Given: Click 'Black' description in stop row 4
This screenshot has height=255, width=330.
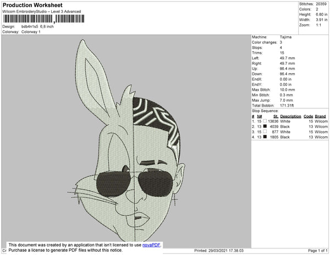Looking at the screenshot, I should click(x=285, y=137).
